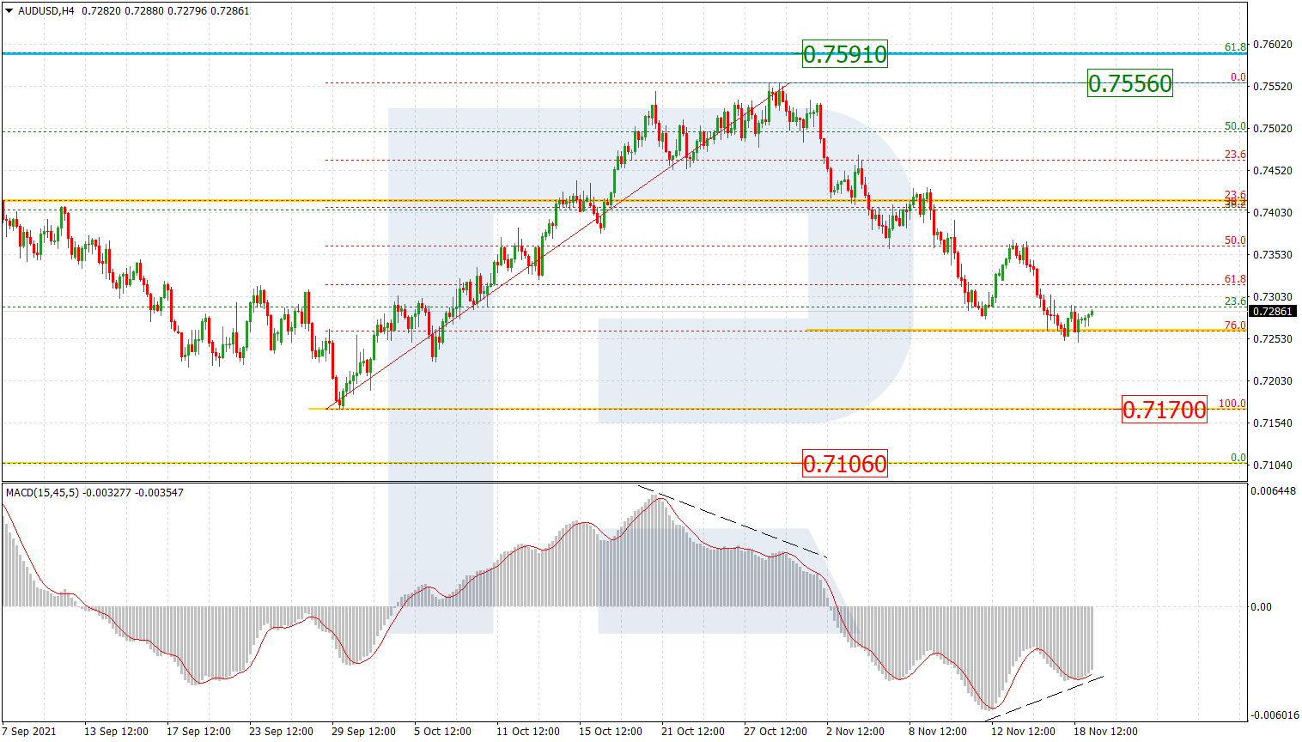This screenshot has height=742, width=1302.
Task: Click the 100.0 Fibonacci level label
Action: pos(1232,404)
